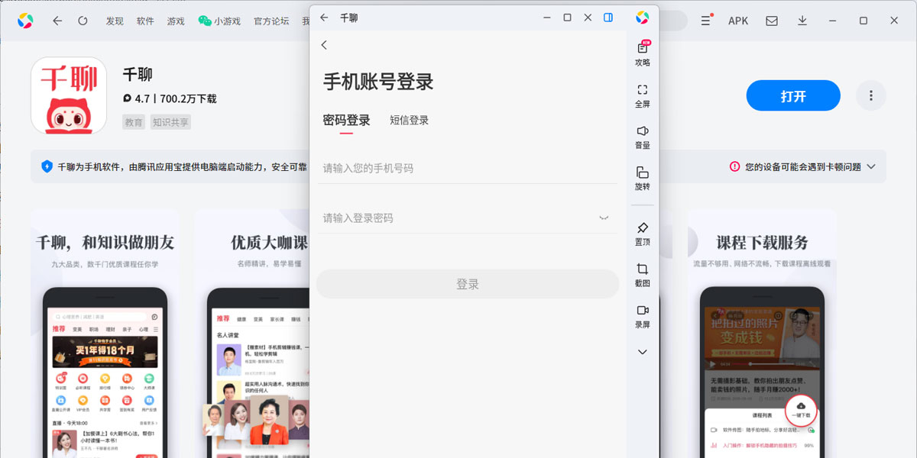Toggle 置顶 pin window on top

643,234
